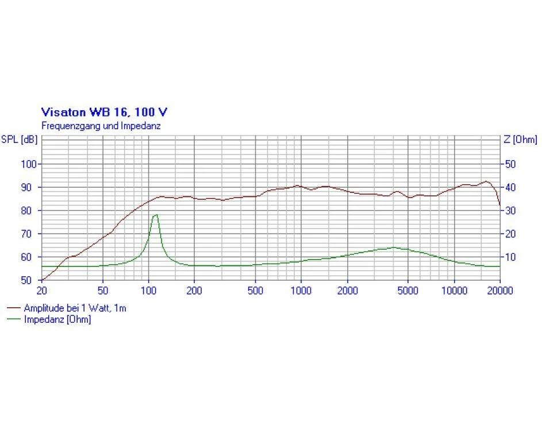Click the Amplitude bei 1 Watt, 1m legend text
The image size is (542, 433).
(75, 308)
